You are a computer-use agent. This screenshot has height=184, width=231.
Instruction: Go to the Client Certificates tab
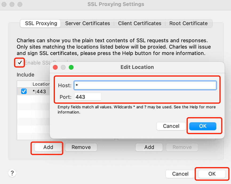(140, 24)
